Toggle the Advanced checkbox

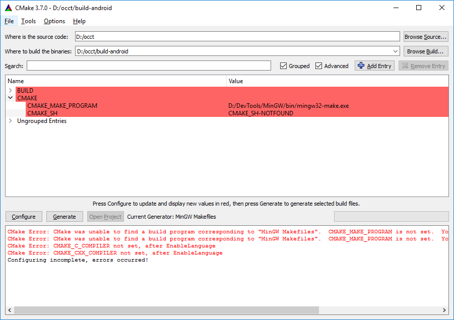tap(318, 66)
